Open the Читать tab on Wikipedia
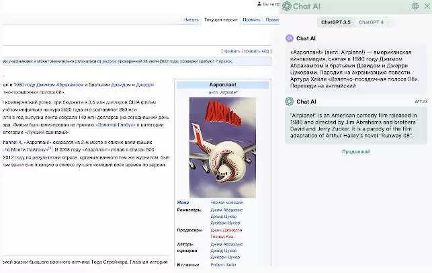Image resolution: width=432 pixels, height=273 pixels. pos(191,20)
